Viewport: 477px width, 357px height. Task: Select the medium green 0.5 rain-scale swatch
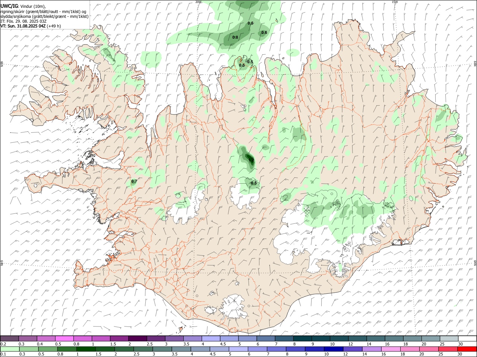click(x=48, y=349)
